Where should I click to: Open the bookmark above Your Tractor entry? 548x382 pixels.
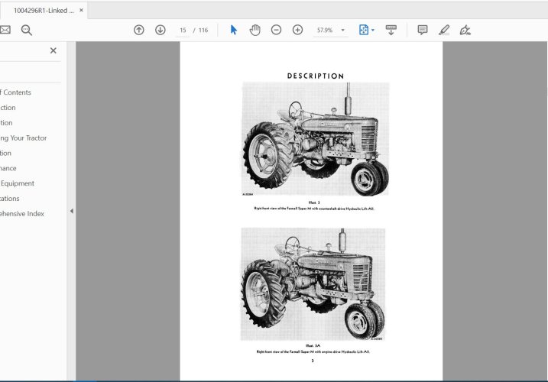pyautogui.click(x=6, y=123)
